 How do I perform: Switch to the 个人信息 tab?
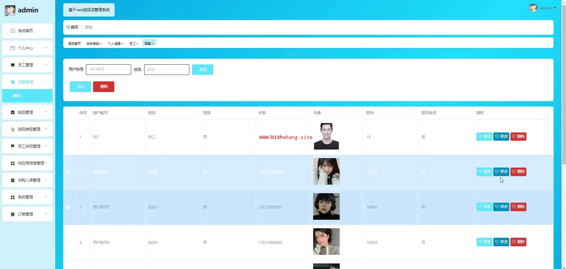click(114, 44)
